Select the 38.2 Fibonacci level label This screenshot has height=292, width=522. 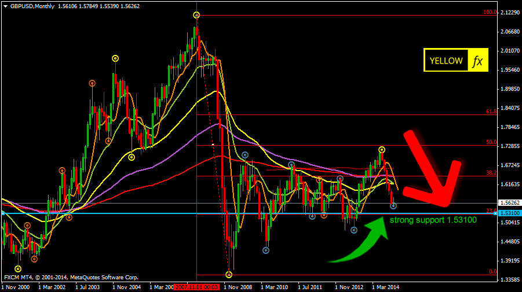[490, 173]
